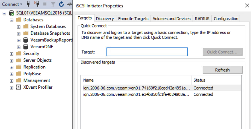This screenshot has width=251, height=129.
Task: Expand the Management folder node
Action: (12, 81)
